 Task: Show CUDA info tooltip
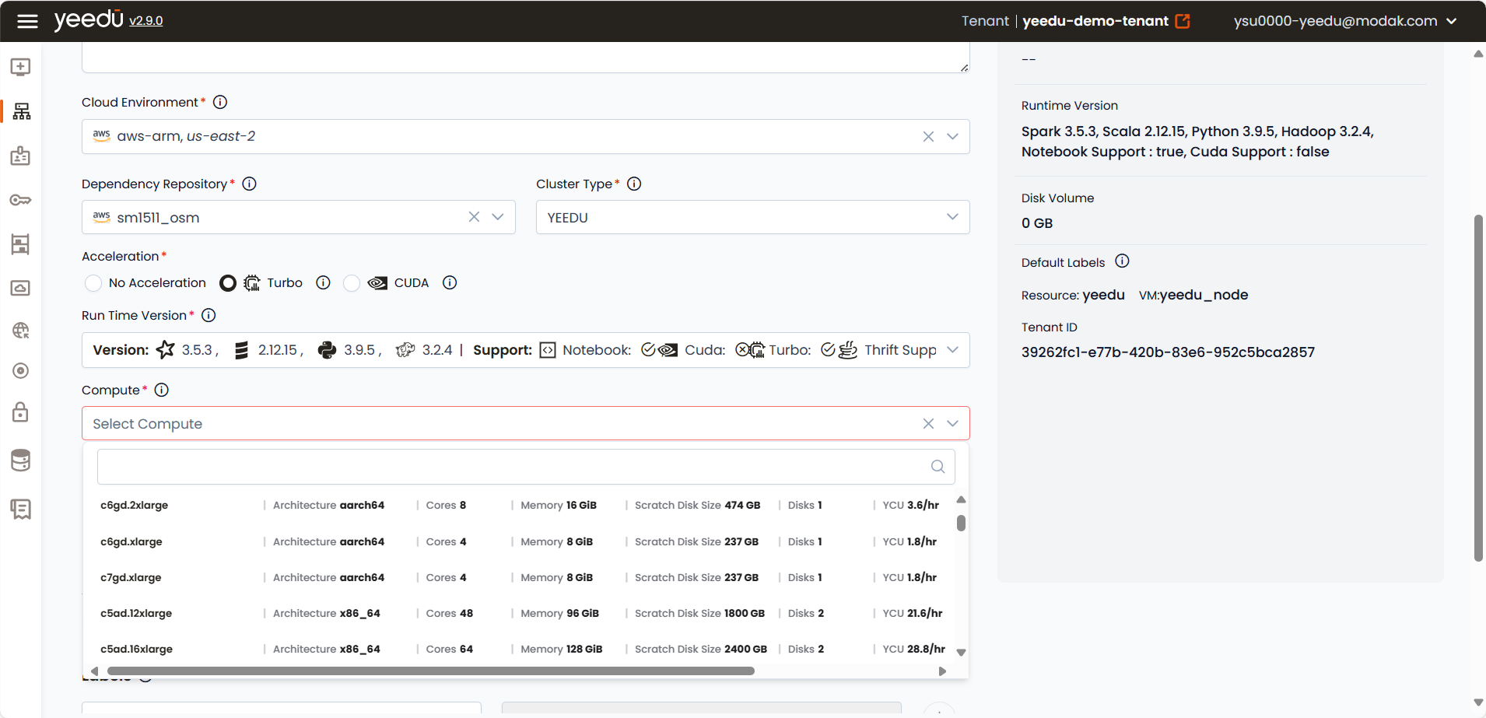pos(450,282)
